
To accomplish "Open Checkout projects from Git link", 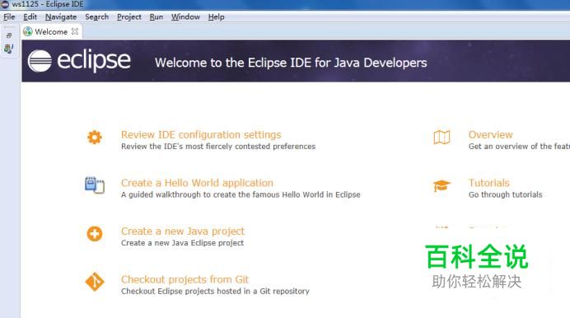I will [x=185, y=279].
